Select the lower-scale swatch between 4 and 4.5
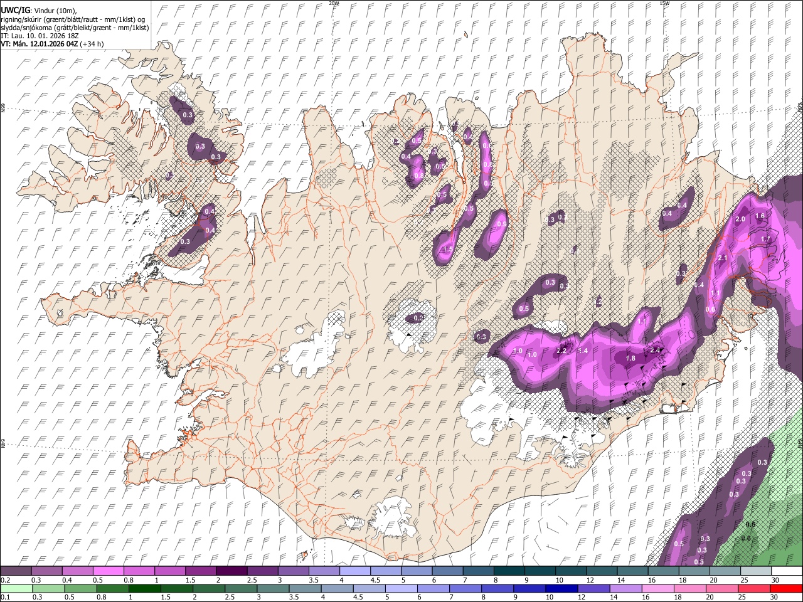This screenshot has height=602, width=803. [x=336, y=588]
